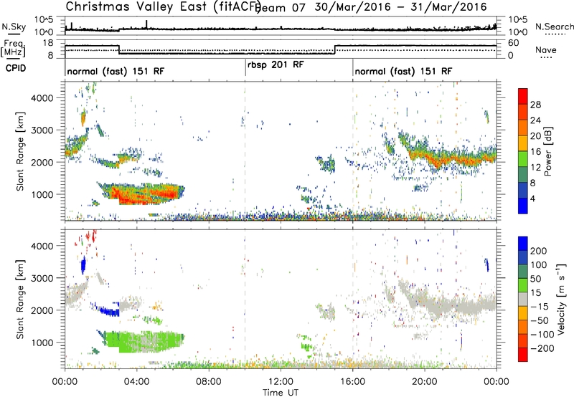Screen dimensions: 574x397
Task: Click the '4000' tick in power panel
Action: [x=42, y=98]
